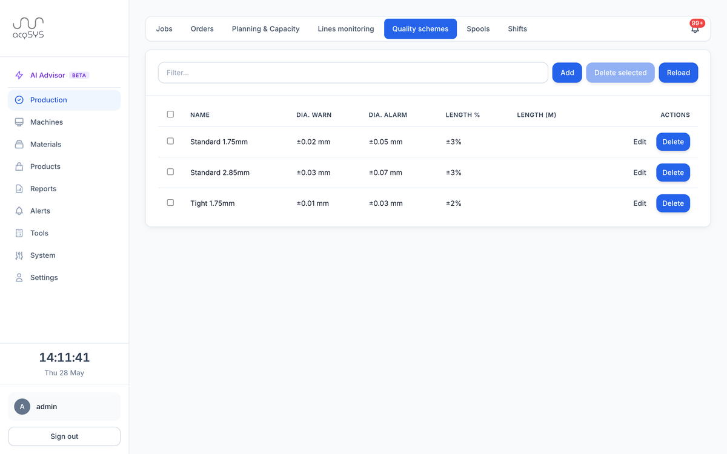Click the Delete selected button
The image size is (727, 454).
click(620, 73)
